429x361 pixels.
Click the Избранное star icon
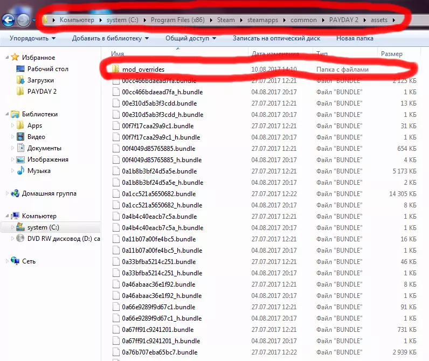point(15,57)
